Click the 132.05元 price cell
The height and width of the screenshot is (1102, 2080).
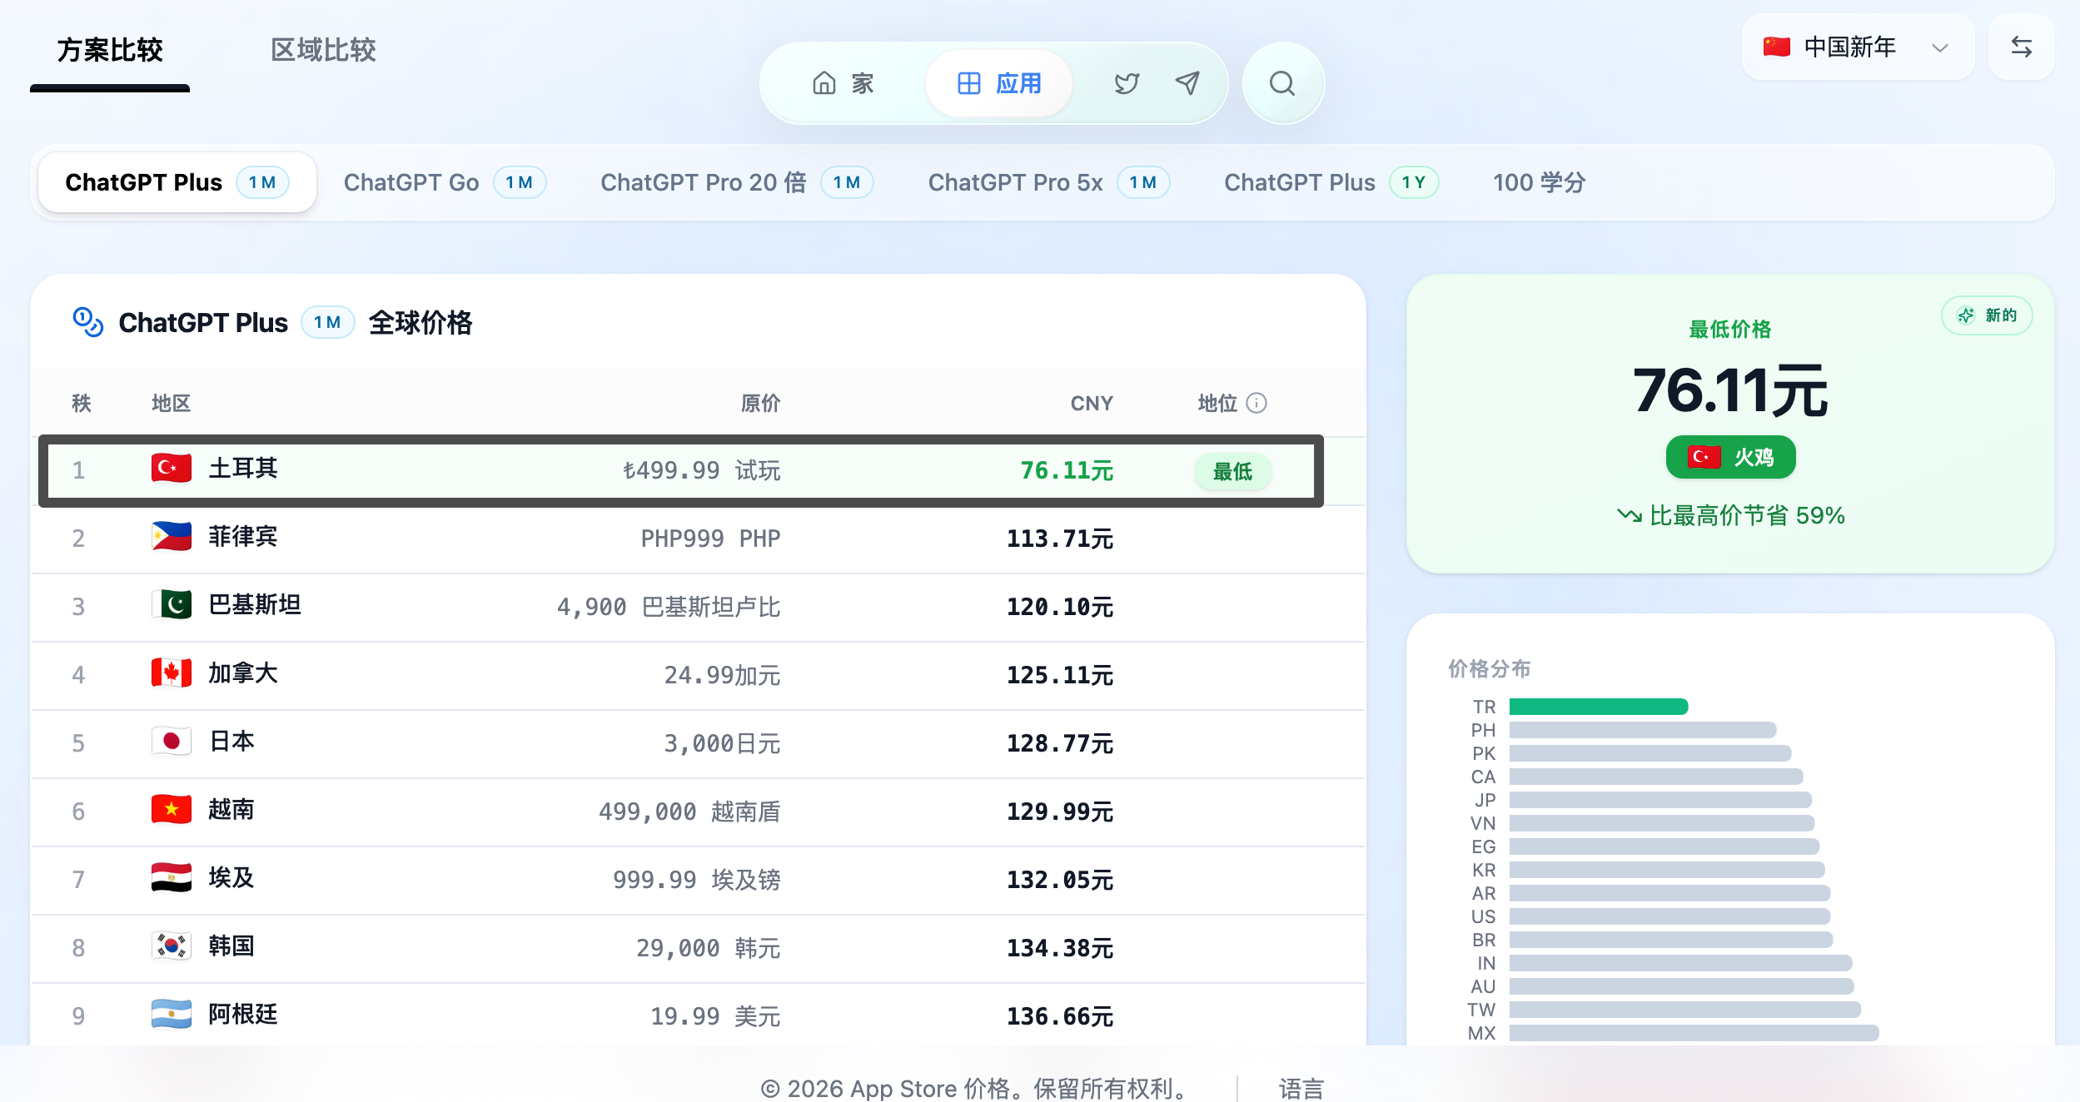click(x=1060, y=880)
